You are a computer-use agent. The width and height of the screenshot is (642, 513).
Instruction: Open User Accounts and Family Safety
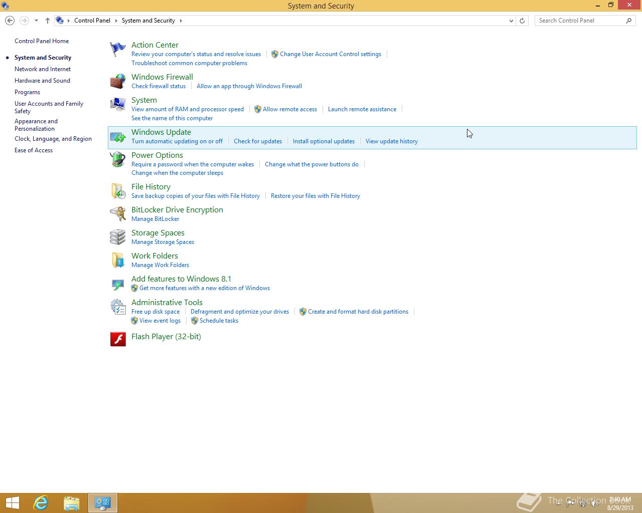(49, 107)
